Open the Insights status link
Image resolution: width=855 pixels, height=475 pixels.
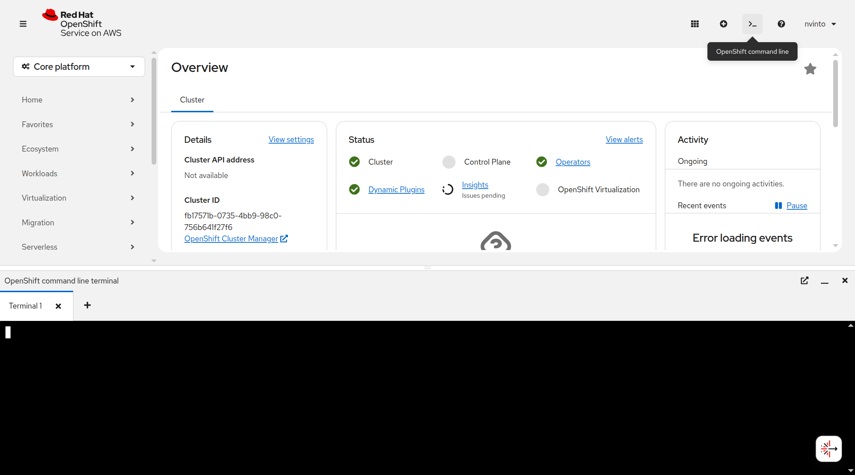click(x=475, y=185)
